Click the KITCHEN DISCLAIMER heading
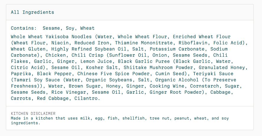This screenshot has width=262, height=136. coord(33,114)
